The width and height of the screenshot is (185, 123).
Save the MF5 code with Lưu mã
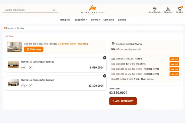(174, 59)
